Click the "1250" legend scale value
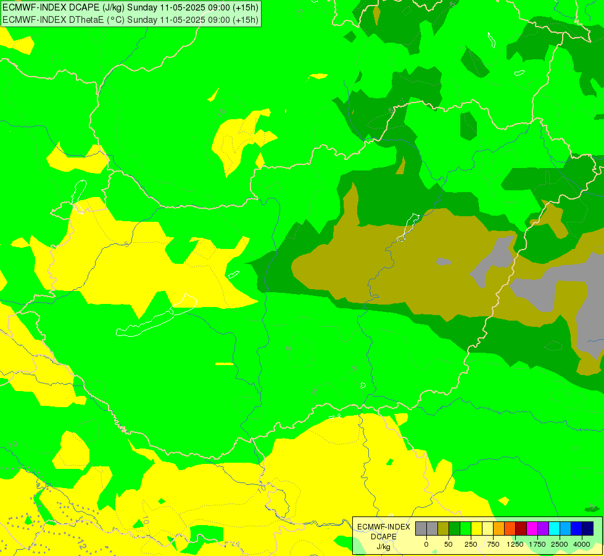Image resolution: width=604 pixels, height=556 pixels. click(515, 544)
